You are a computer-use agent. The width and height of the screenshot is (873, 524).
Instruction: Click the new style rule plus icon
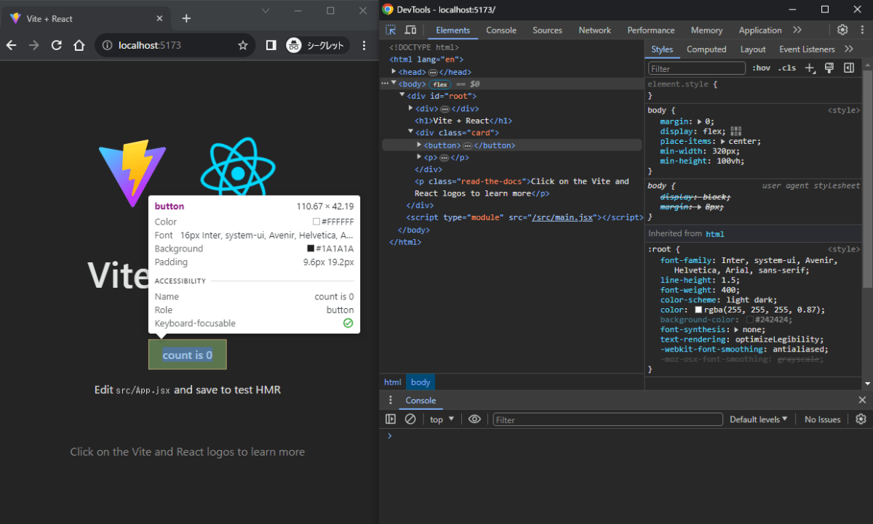[x=810, y=68]
